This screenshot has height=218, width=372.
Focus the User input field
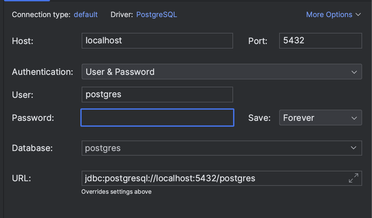pyautogui.click(x=157, y=95)
